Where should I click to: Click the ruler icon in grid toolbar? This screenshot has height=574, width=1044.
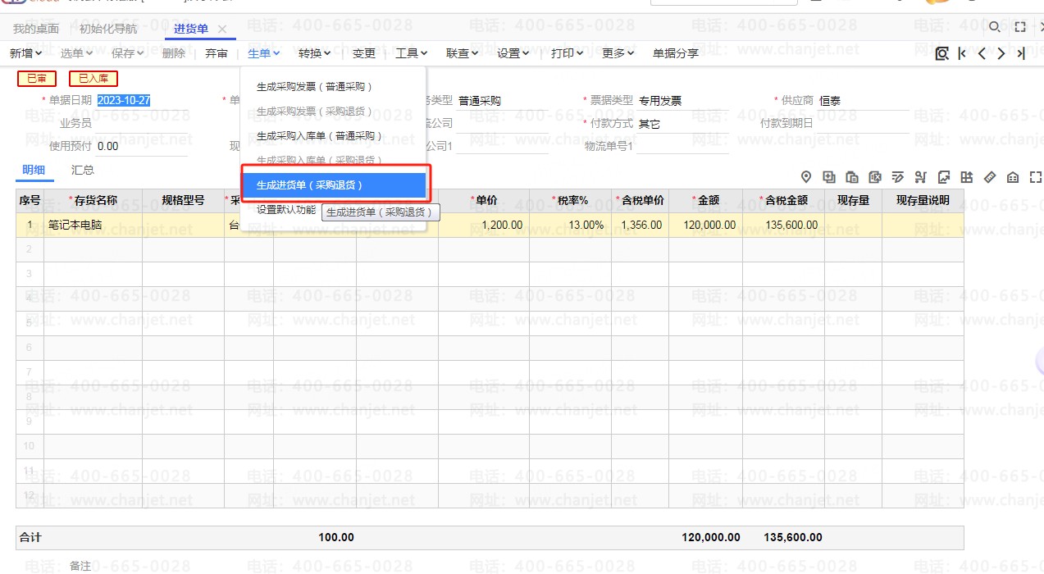[990, 177]
